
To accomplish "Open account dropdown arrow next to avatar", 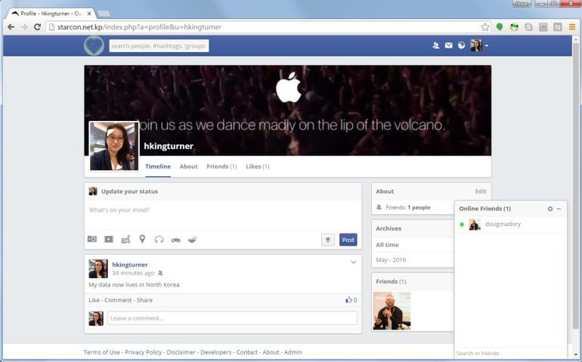I will pyautogui.click(x=487, y=46).
